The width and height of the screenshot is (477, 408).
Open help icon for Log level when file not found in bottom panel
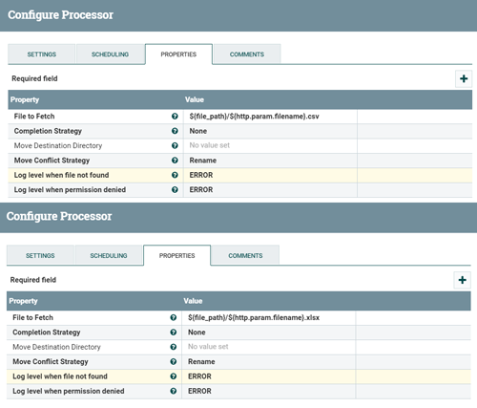tap(174, 376)
